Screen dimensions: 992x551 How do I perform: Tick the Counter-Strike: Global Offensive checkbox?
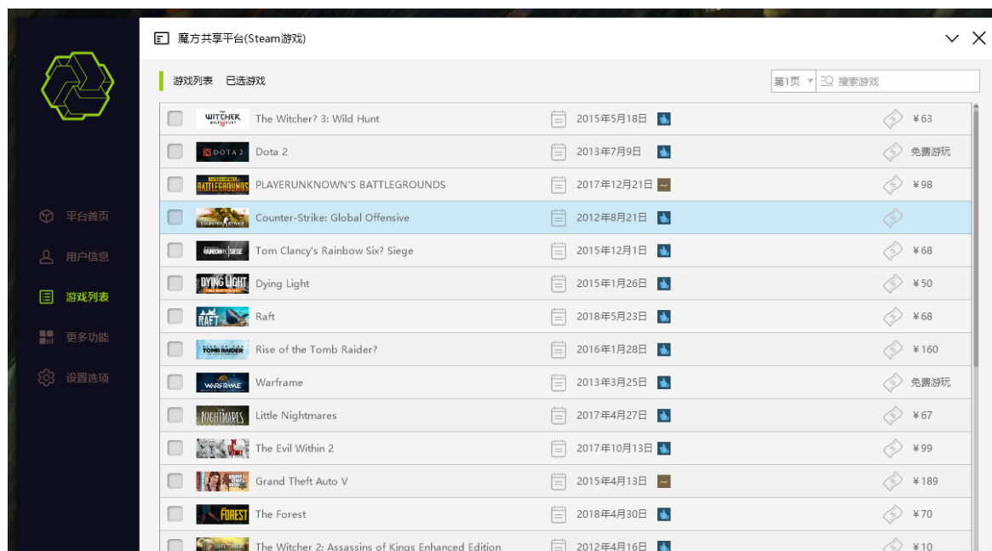coord(175,218)
